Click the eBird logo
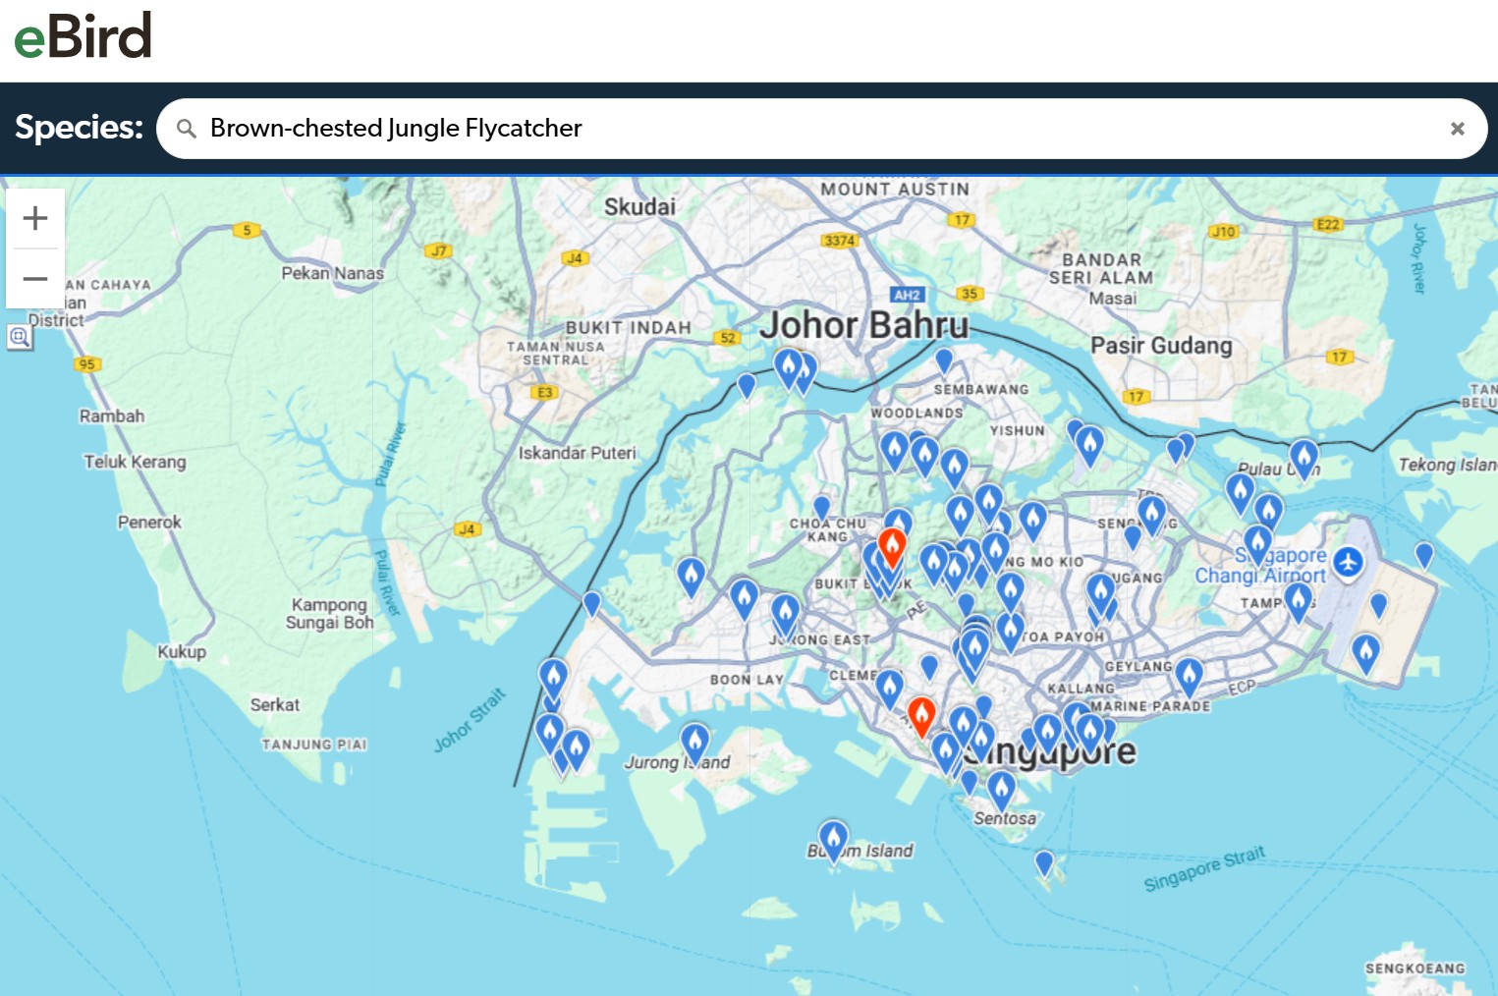This screenshot has height=996, width=1498. [x=83, y=36]
